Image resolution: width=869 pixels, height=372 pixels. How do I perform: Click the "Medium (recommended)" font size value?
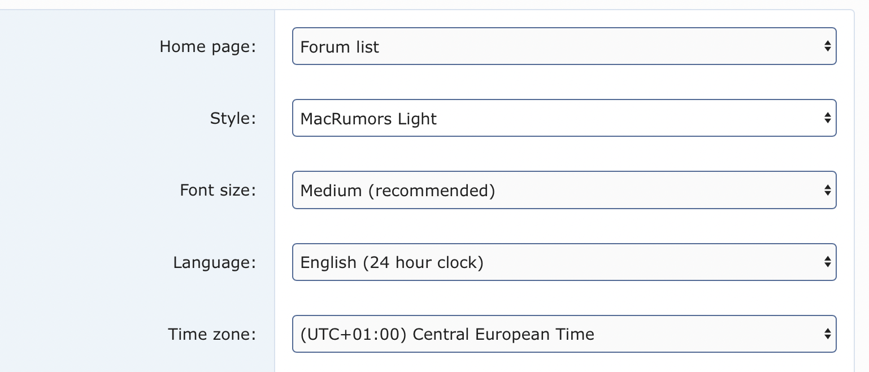point(398,191)
